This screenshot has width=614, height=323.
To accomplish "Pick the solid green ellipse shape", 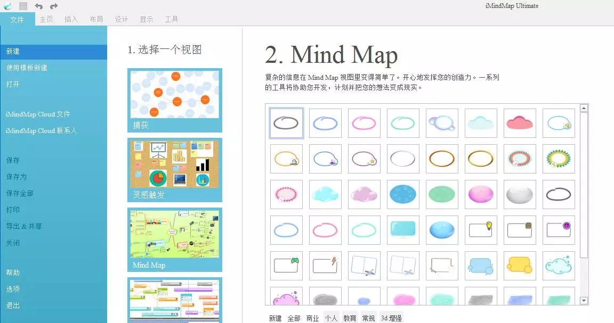I will coord(442,194).
